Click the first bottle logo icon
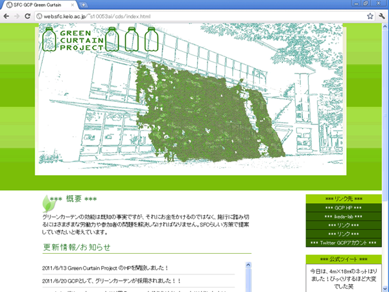The height and width of the screenshot is (292, 389). pyautogui.click(x=49, y=39)
